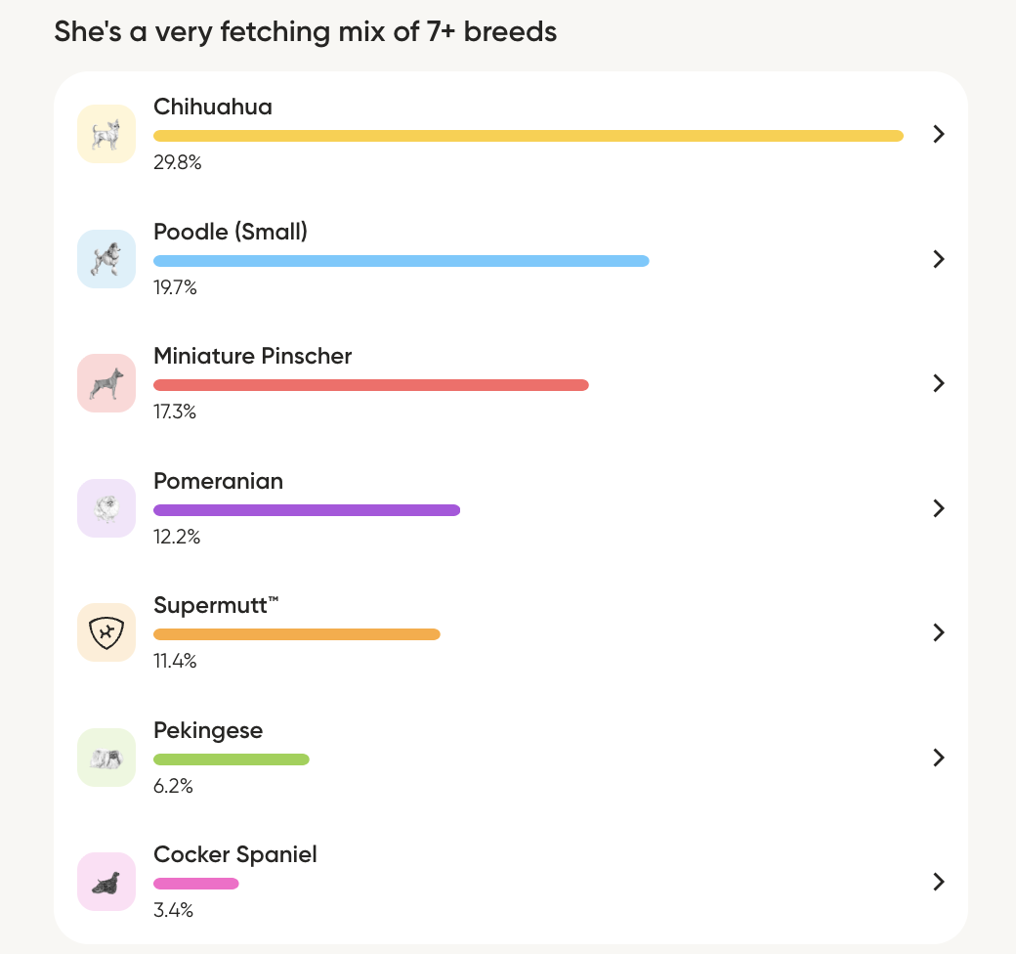This screenshot has height=954, width=1016.
Task: Click the heading about 7+ breeds mix
Action: click(307, 31)
